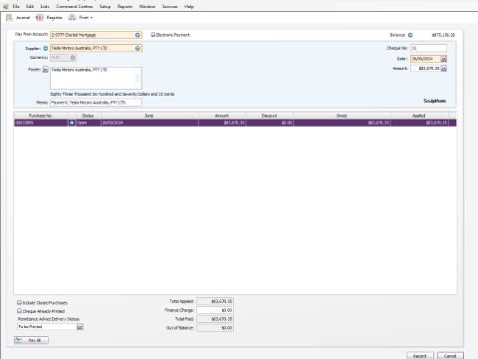Open the date calendar picker icon
478x359 pixels.
[x=443, y=59]
